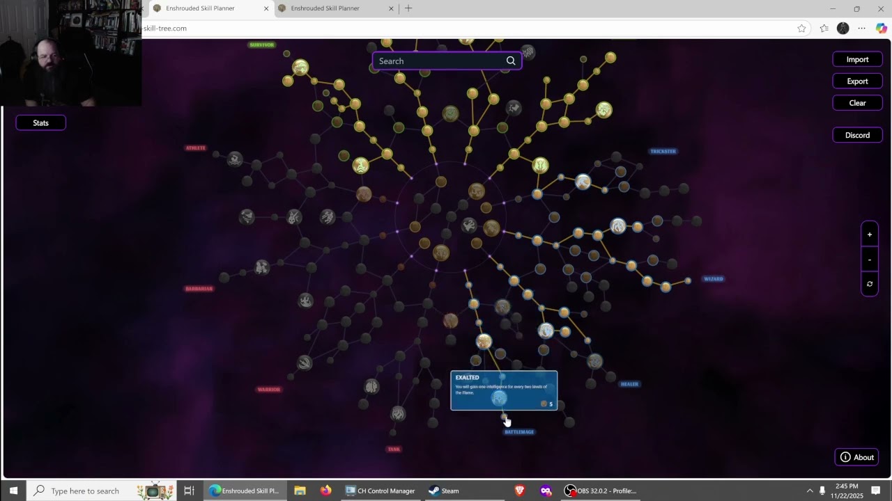Open File Explorer from the taskbar

[x=300, y=491]
